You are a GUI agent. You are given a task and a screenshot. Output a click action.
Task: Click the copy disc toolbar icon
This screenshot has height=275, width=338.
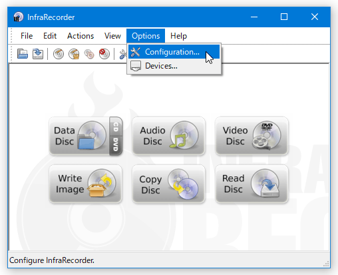(89, 54)
